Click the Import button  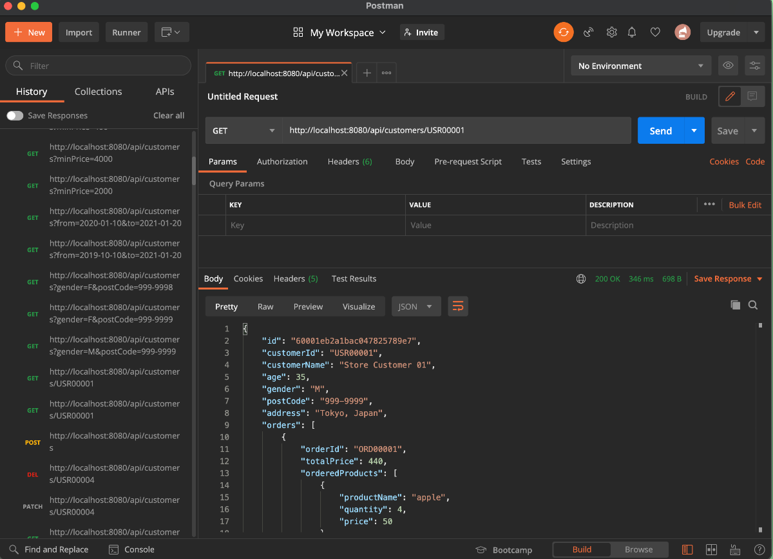click(79, 32)
